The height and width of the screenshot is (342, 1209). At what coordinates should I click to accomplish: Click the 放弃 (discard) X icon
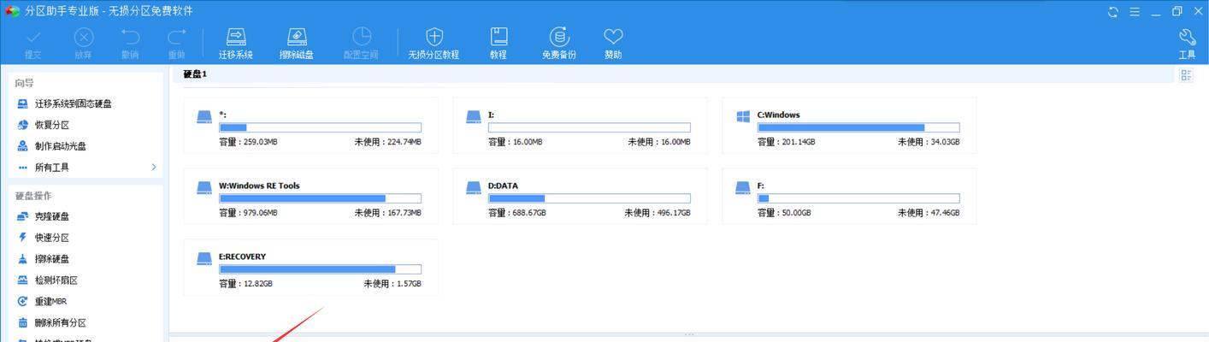point(83,37)
